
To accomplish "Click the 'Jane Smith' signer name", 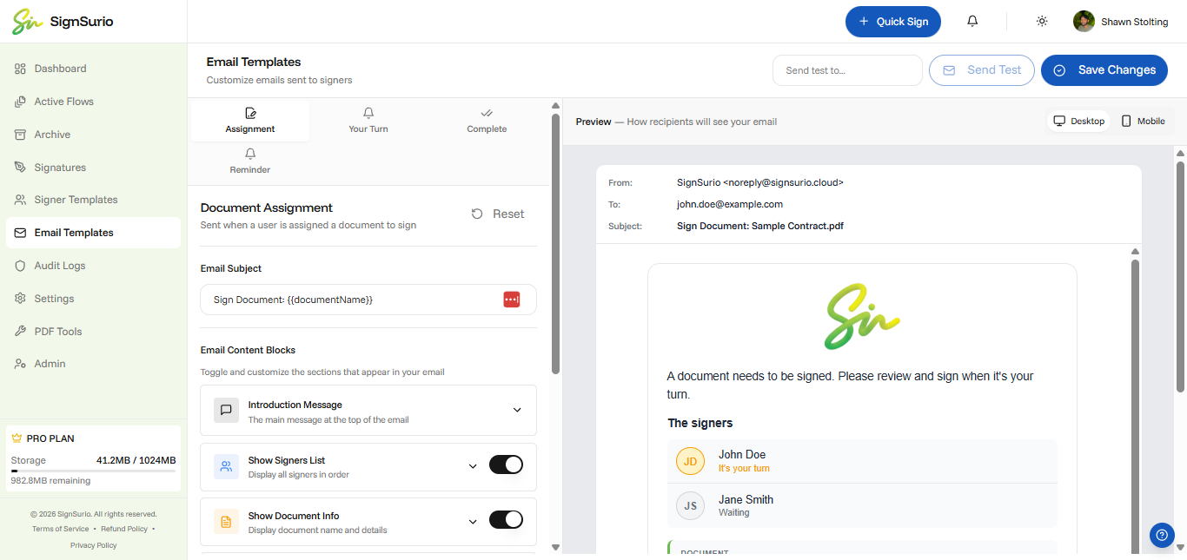I will pyautogui.click(x=746, y=499).
